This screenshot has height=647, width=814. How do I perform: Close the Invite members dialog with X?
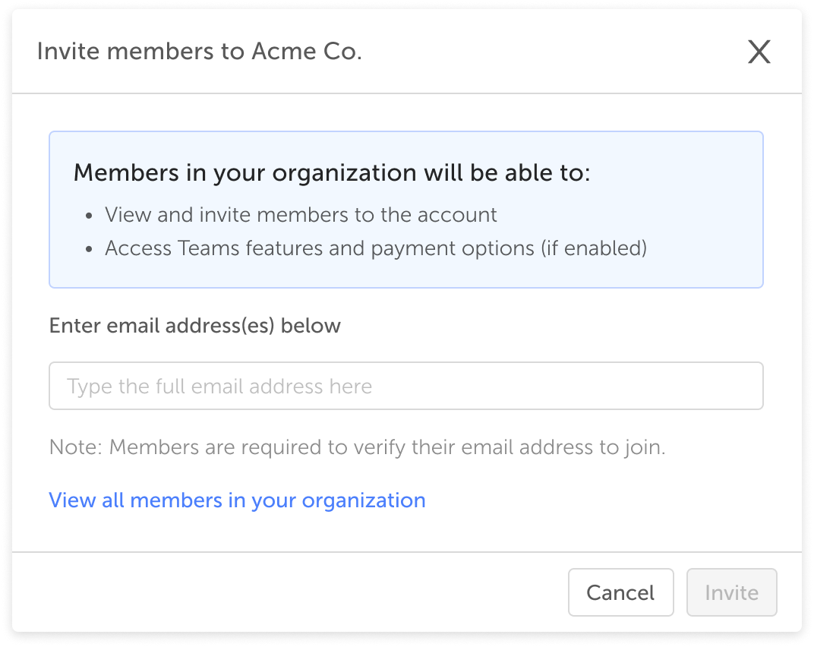coord(759,52)
